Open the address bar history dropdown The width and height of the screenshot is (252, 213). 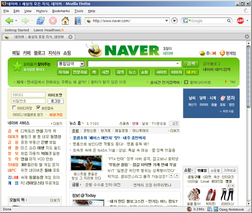166,21
